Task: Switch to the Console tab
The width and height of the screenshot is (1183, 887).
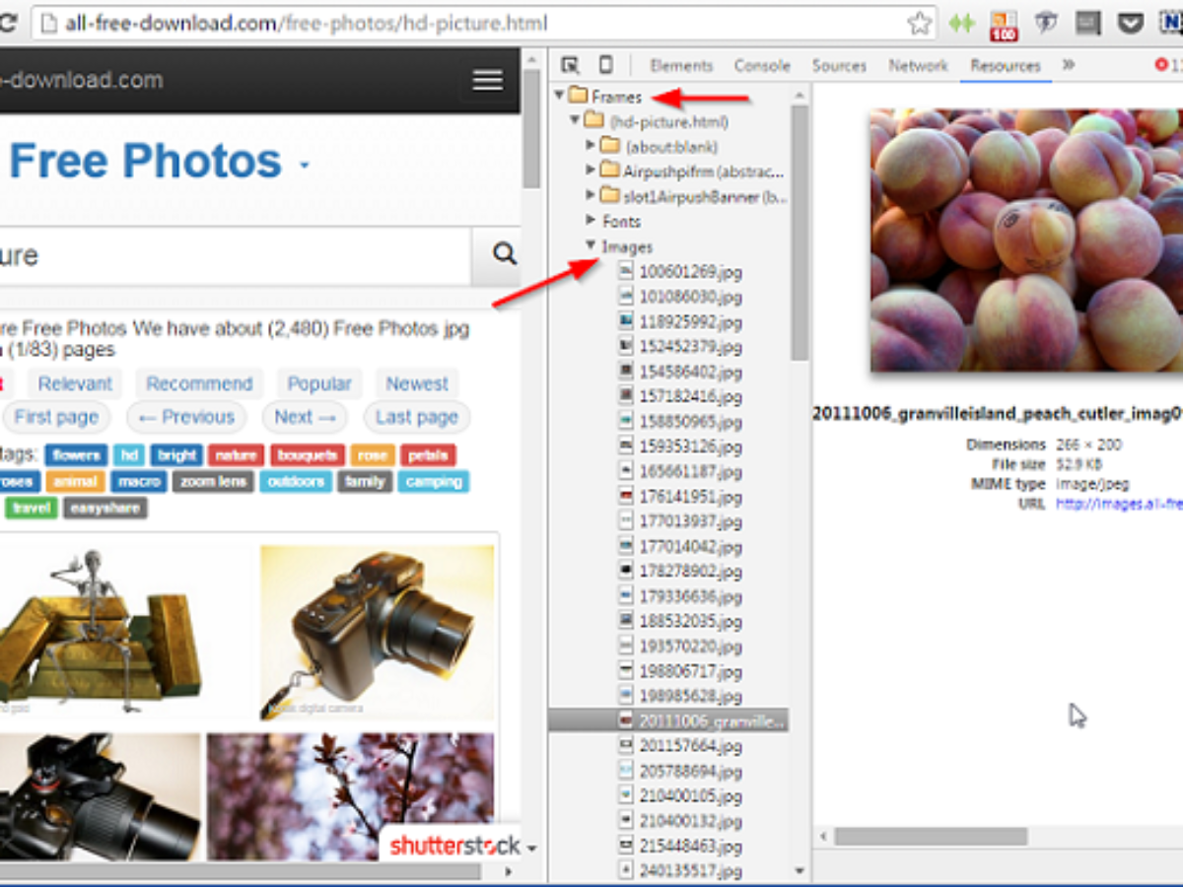Action: pos(762,65)
